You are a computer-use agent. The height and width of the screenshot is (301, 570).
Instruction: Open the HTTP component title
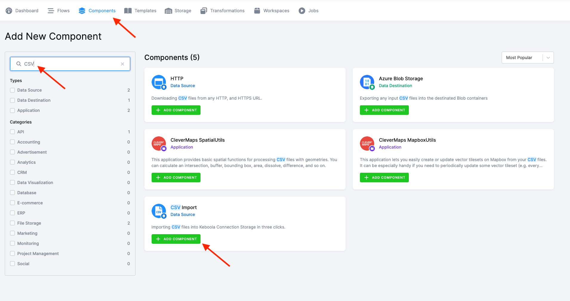coord(177,78)
